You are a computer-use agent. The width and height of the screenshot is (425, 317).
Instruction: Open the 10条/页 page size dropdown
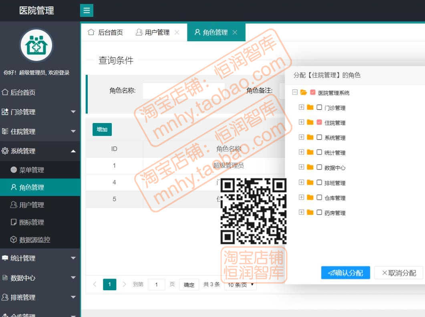(240, 285)
